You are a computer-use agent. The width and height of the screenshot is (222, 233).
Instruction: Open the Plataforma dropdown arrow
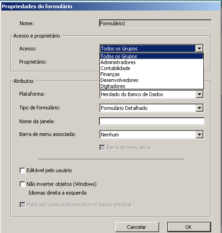point(199,94)
